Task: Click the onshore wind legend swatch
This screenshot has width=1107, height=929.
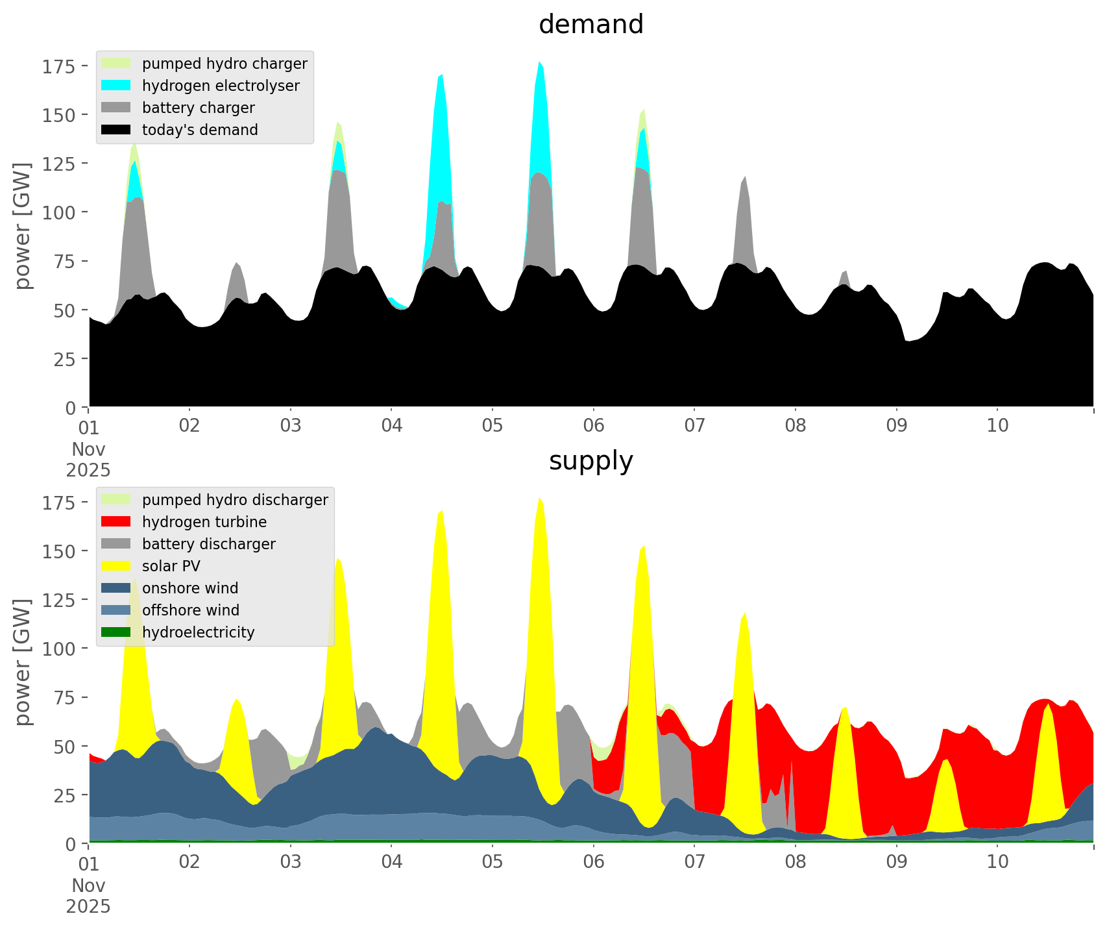Action: point(116,588)
